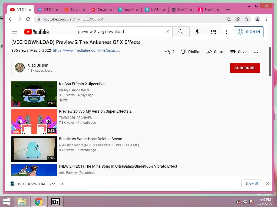The width and height of the screenshot is (277, 207).
Task: Click the page vertical scrollbar
Action: pyautogui.click(x=270, y=62)
